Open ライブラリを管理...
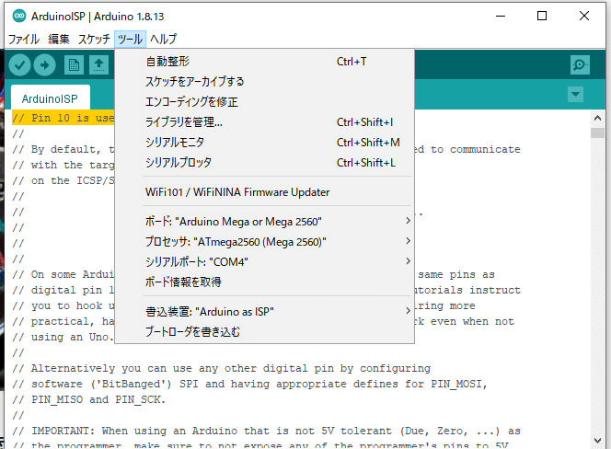The image size is (611, 449). [x=265, y=122]
